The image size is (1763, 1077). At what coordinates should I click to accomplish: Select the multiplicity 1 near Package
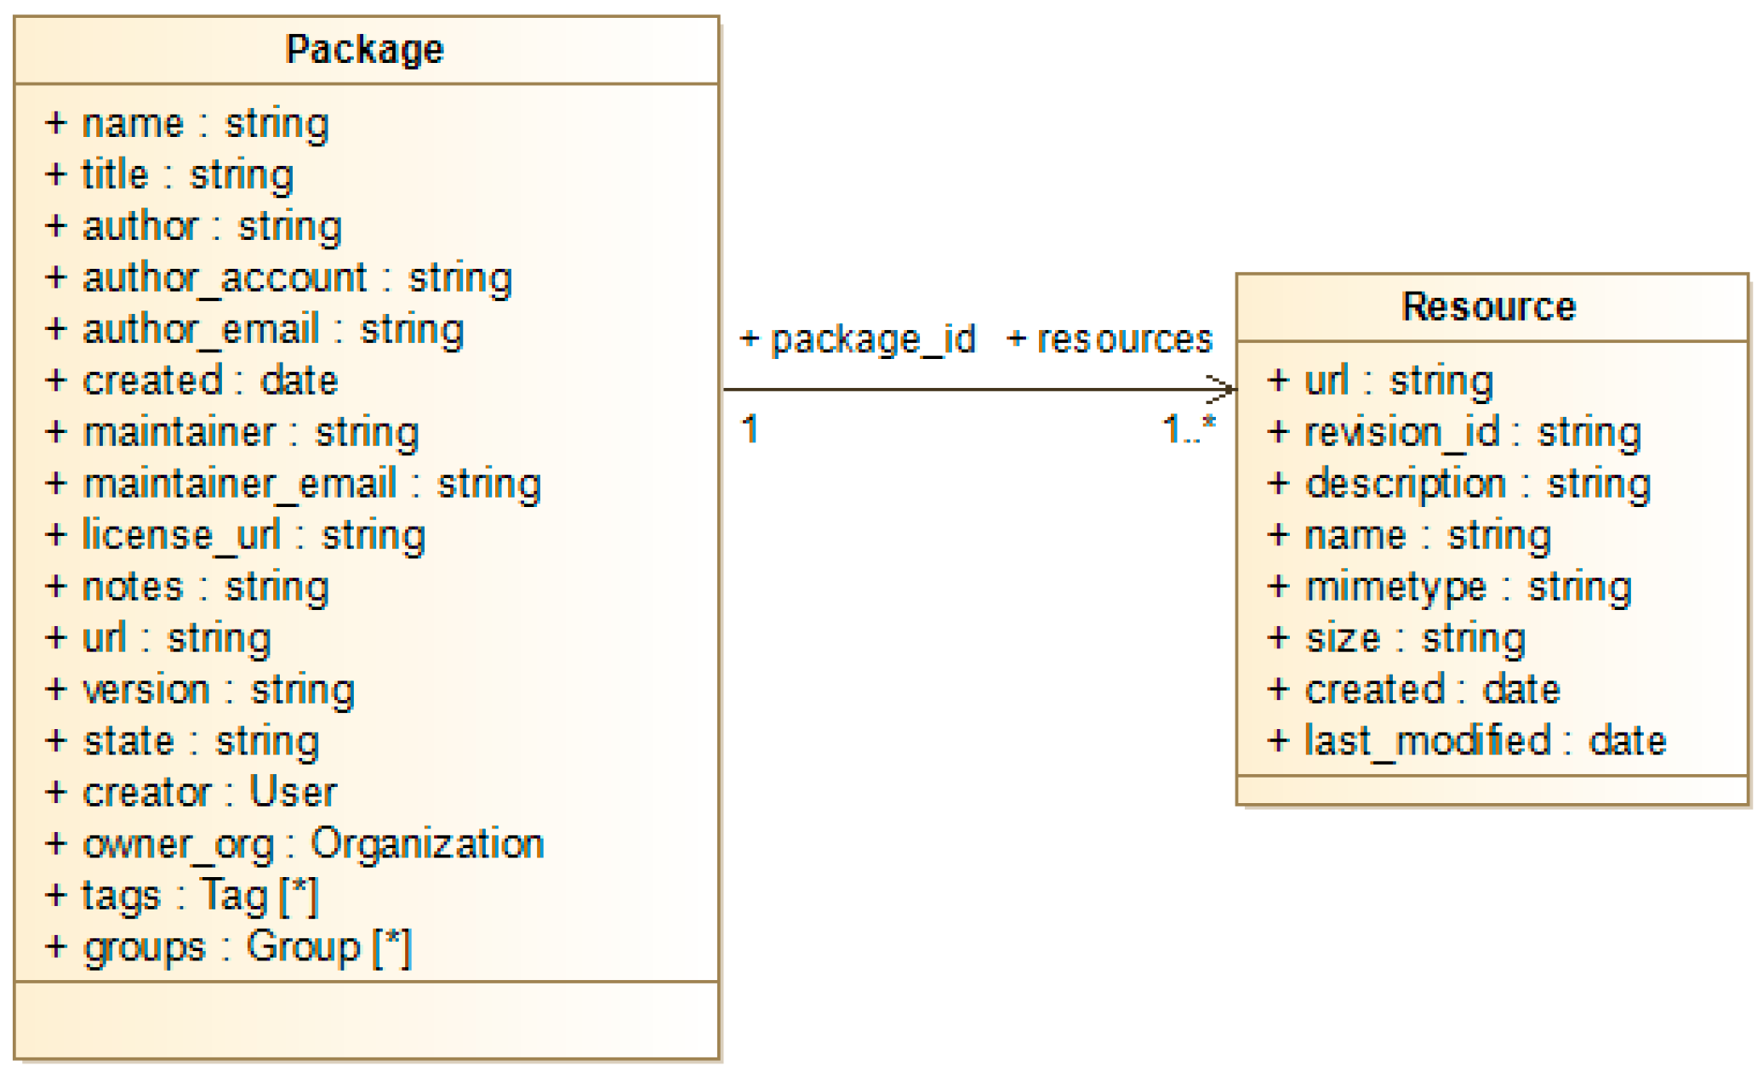tap(750, 429)
